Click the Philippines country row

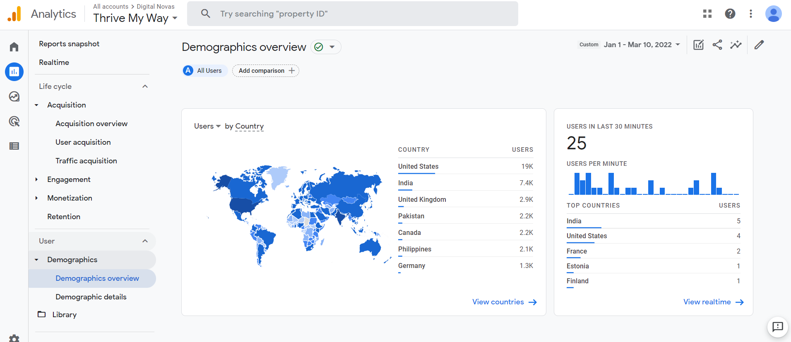(466, 249)
